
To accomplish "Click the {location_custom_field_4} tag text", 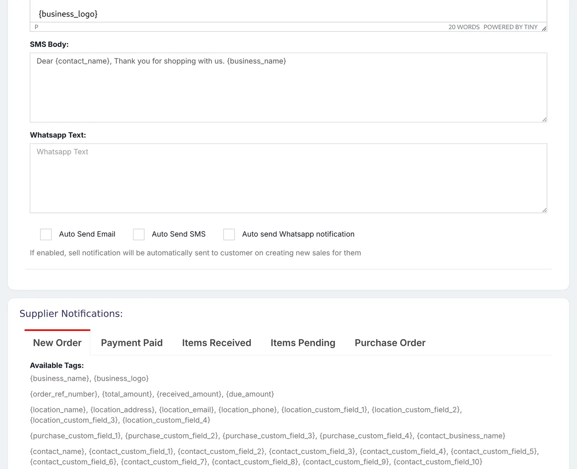I will point(167,420).
